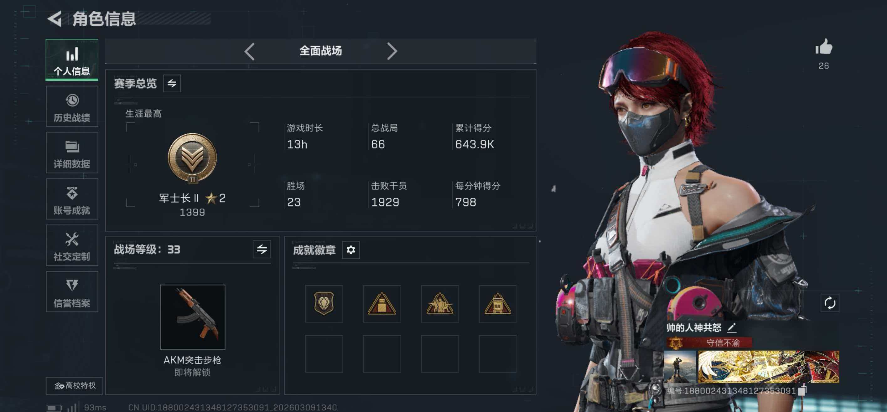Toggle the 赛季总览 swap view button
Viewport: 887px width, 412px height.
pyautogui.click(x=172, y=83)
